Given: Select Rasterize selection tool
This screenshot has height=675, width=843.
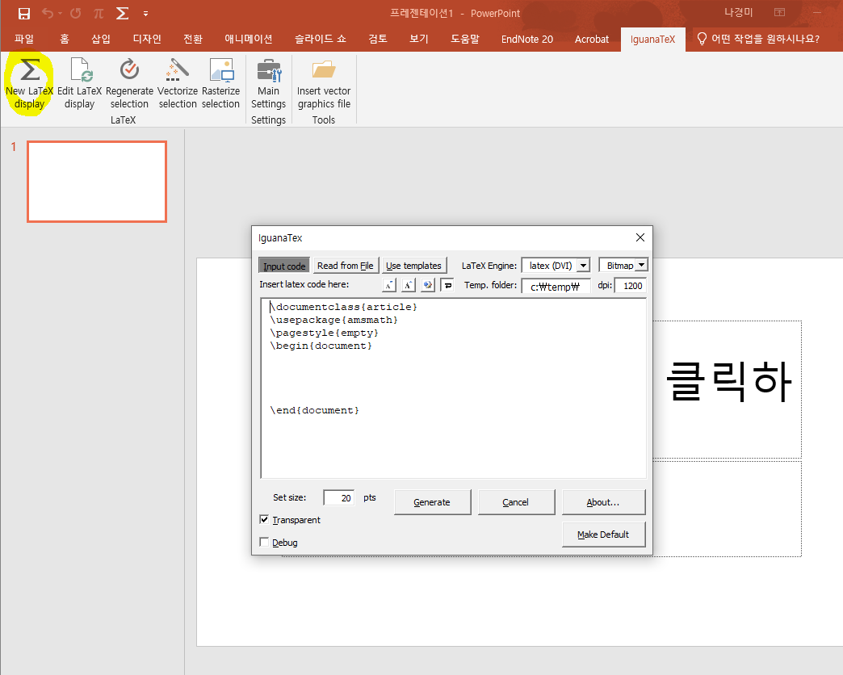Looking at the screenshot, I should 220,84.
